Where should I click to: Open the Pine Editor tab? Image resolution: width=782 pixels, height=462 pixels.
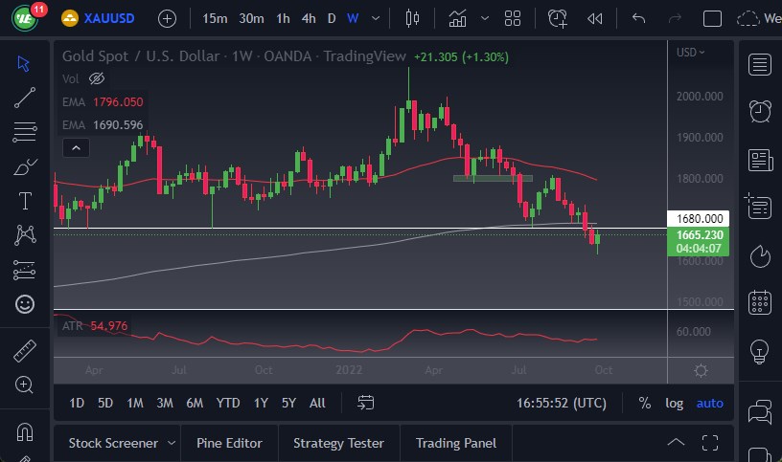(229, 443)
